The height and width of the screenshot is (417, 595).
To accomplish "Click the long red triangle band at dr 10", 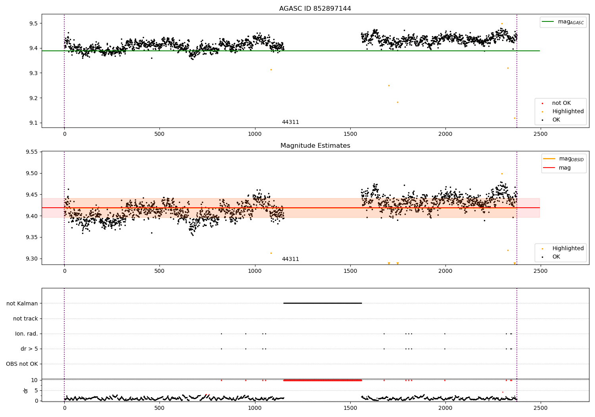I will point(322,380).
